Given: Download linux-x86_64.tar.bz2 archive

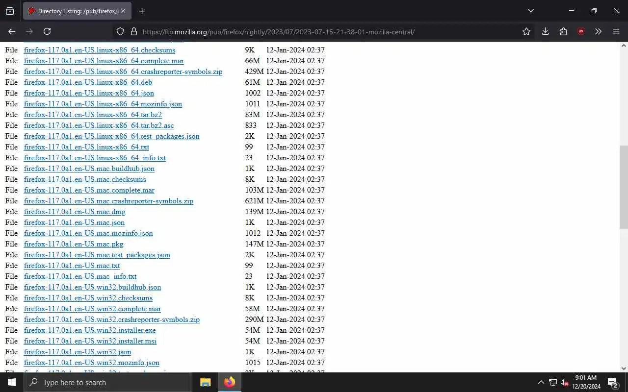Looking at the screenshot, I should (x=93, y=115).
